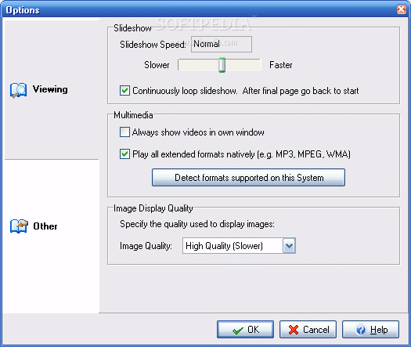
Task: Click the blue question mark Help icon
Action: (361, 330)
